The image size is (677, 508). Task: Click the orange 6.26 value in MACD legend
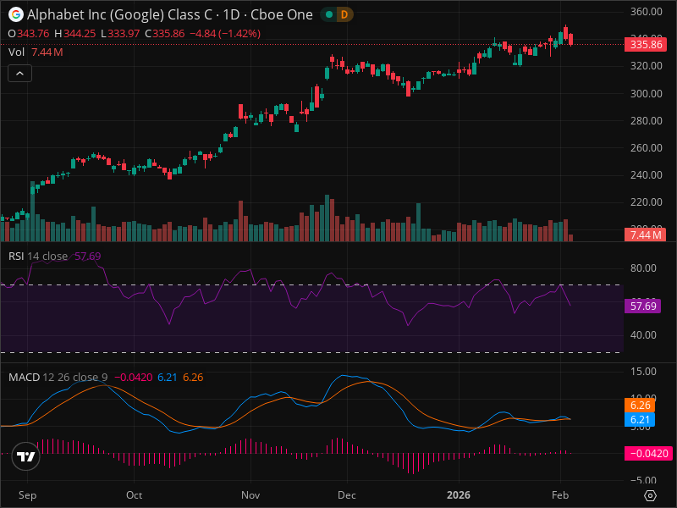click(193, 377)
